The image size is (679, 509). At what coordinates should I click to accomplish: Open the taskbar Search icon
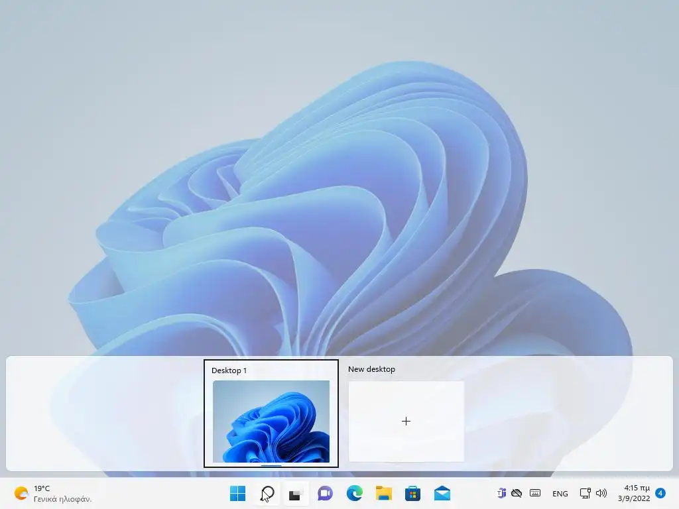tap(267, 493)
